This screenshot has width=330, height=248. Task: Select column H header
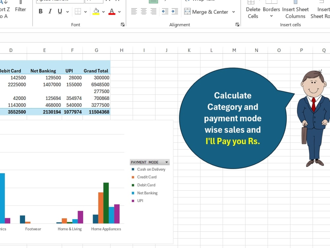(122, 50)
